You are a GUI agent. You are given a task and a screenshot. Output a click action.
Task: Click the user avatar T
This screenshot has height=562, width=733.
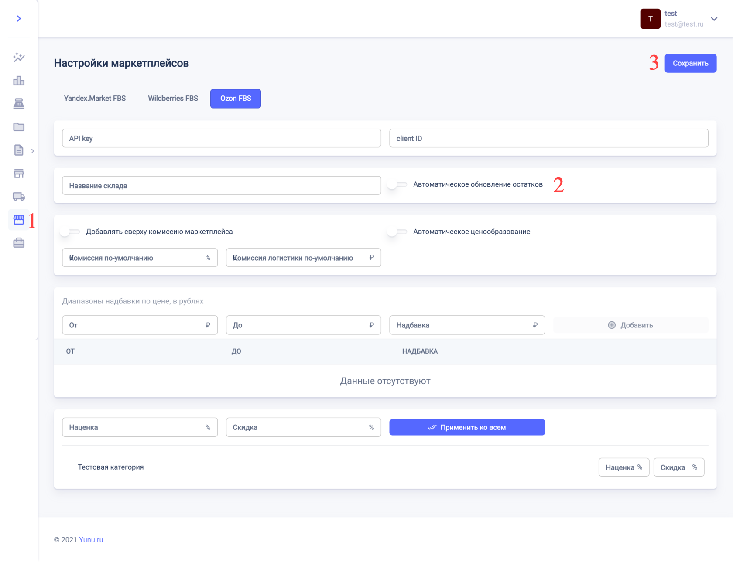(650, 19)
